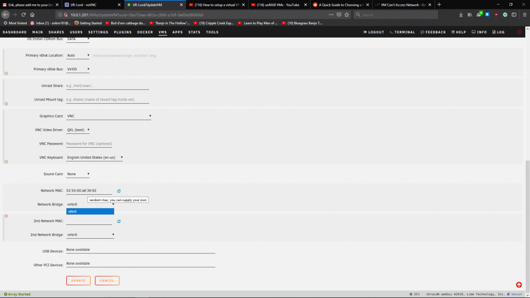530x298 pixels.
Task: Click the CANCEL button
Action: coord(107,281)
